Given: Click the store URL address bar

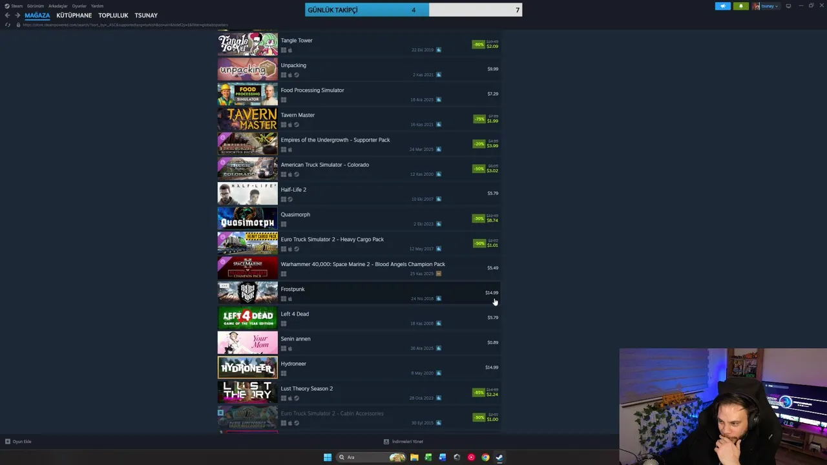Looking at the screenshot, I should (x=125, y=25).
